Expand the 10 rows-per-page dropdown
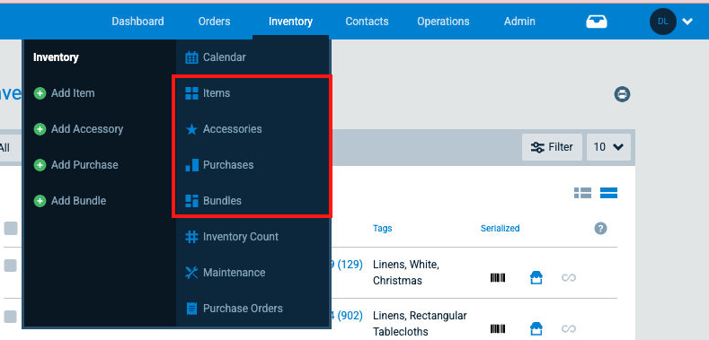 tap(608, 147)
